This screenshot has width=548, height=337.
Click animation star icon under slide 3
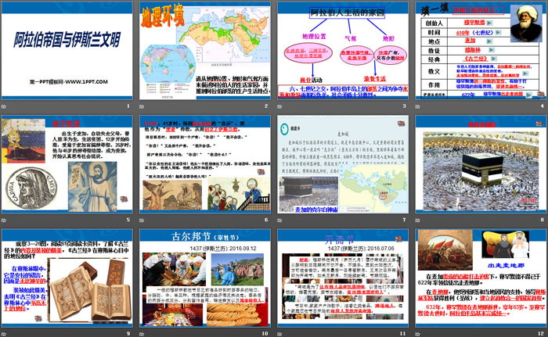coord(279,106)
